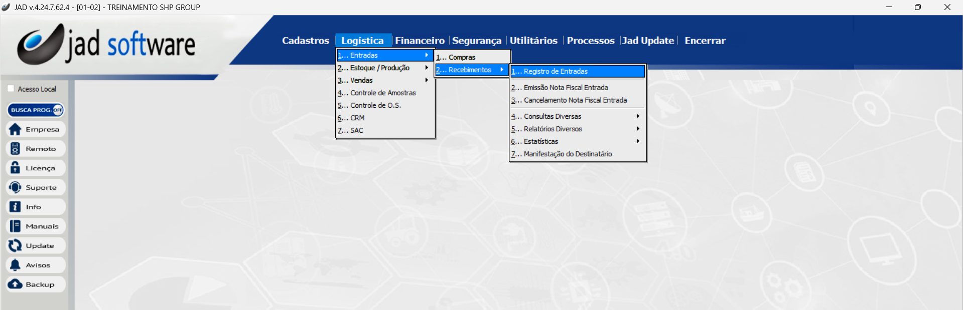Open the Manuais book icon
This screenshot has width=963, height=310.
coord(16,226)
